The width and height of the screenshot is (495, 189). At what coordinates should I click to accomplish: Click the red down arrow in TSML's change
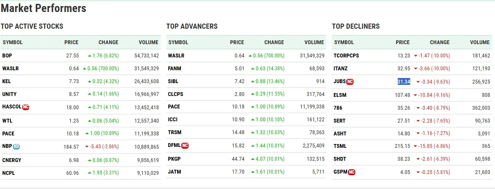[x=416, y=146]
